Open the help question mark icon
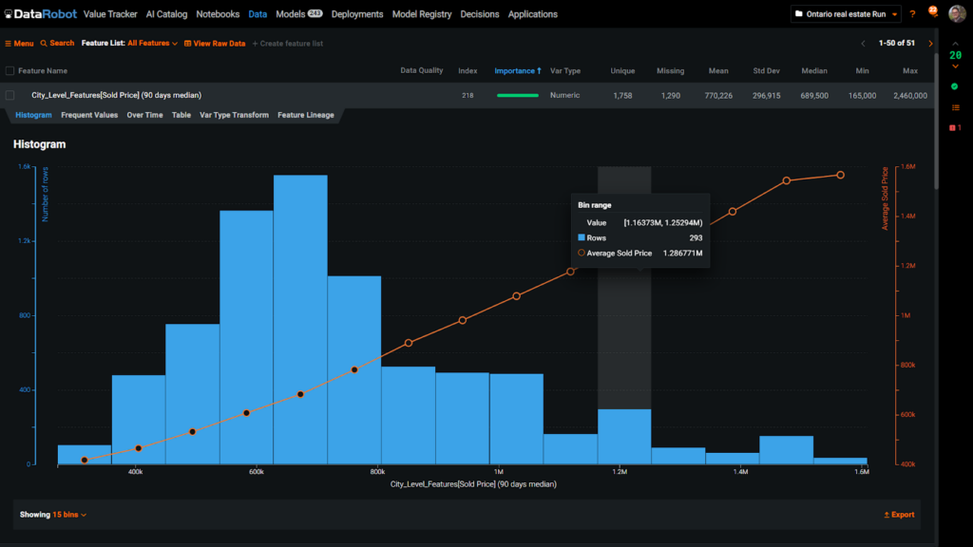Screen dimensions: 973x547 (x=912, y=13)
